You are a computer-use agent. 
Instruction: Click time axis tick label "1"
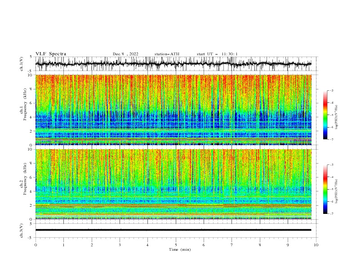click(x=63, y=245)
